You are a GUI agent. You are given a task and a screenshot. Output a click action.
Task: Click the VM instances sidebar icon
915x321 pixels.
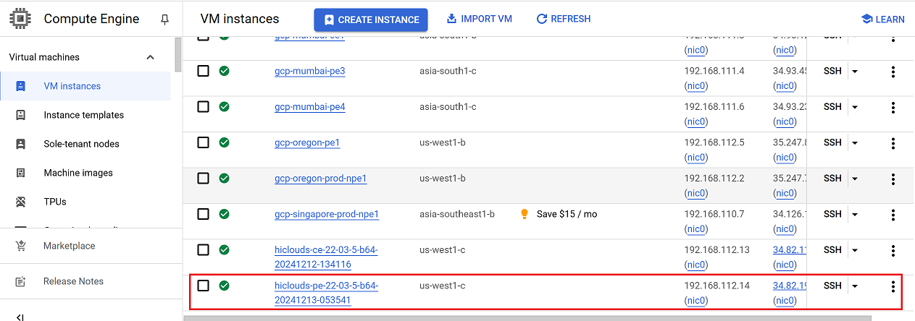coord(20,86)
